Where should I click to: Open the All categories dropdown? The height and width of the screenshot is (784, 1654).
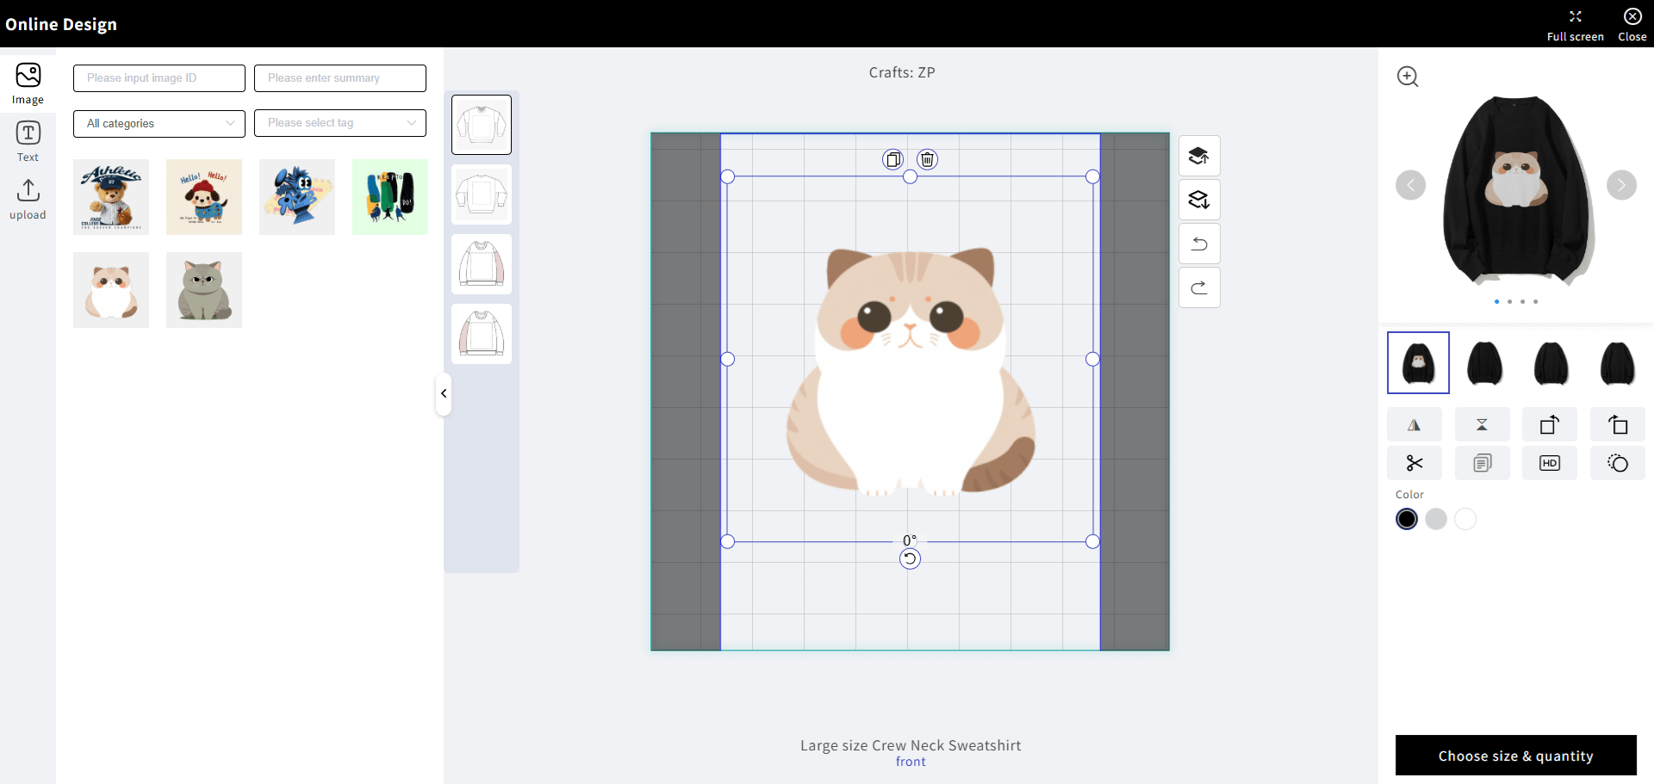click(x=159, y=123)
